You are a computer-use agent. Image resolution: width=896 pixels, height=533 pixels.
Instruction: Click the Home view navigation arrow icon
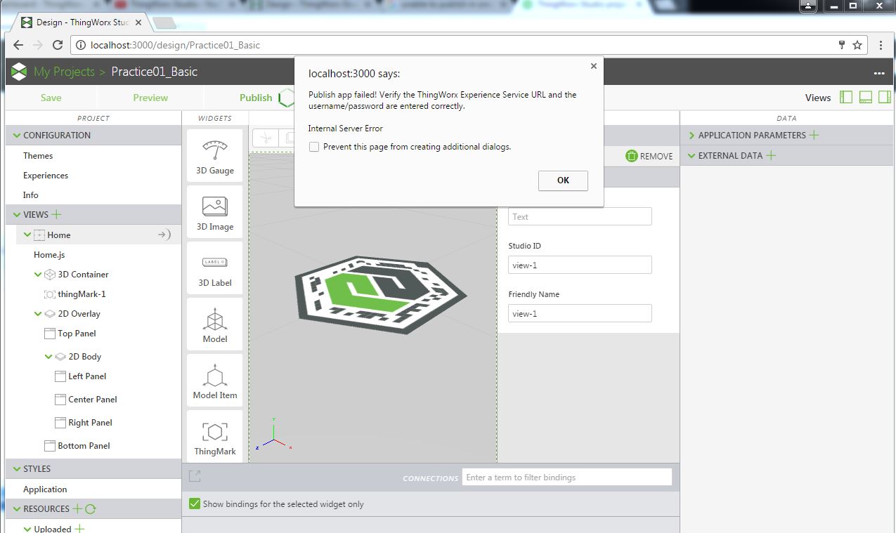click(x=164, y=235)
